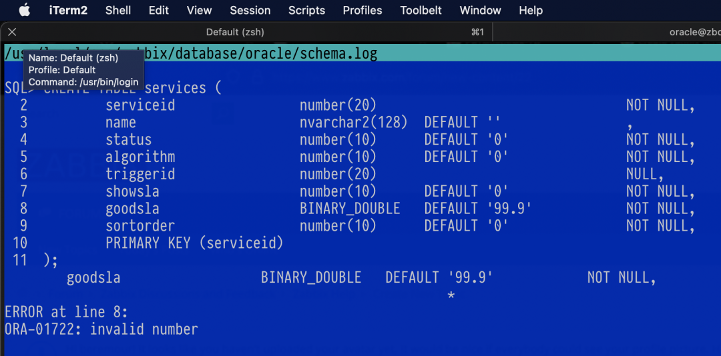Open the View menu
721x356 pixels.
coord(199,10)
